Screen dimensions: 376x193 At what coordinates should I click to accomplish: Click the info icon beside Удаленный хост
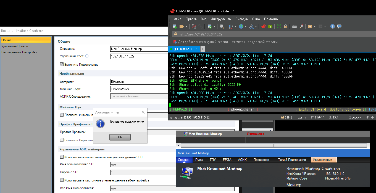coord(87,56)
